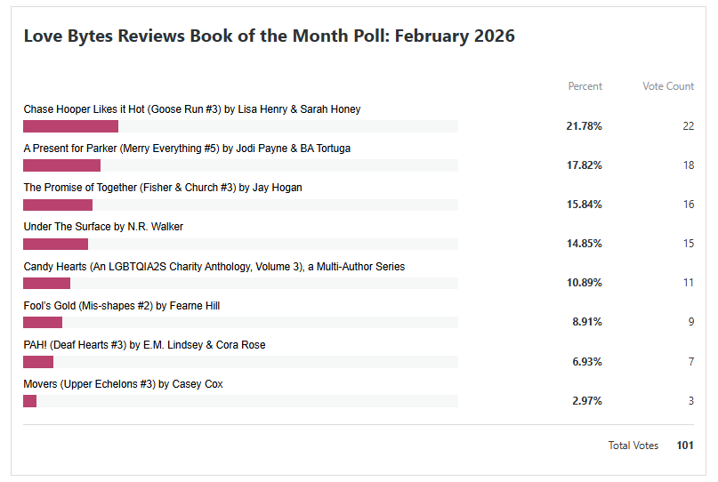Click the Candy Hearts anthology entry
718x482 pixels.
214,267
